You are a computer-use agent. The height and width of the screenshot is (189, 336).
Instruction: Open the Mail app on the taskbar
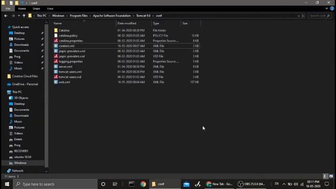click(186, 184)
